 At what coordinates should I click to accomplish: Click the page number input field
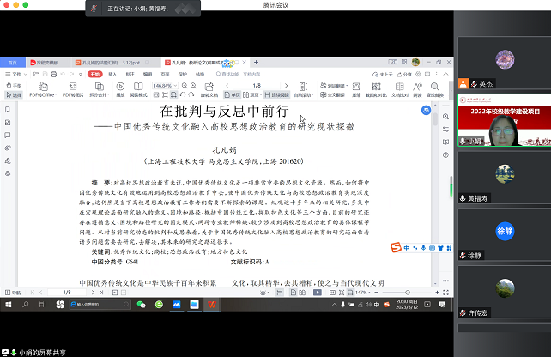(256, 85)
